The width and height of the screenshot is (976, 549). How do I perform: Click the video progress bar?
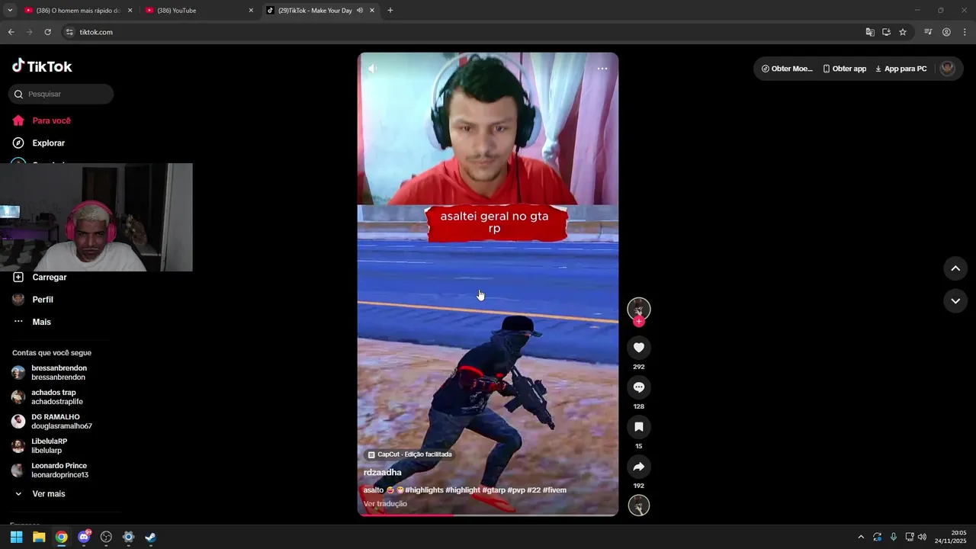click(488, 515)
